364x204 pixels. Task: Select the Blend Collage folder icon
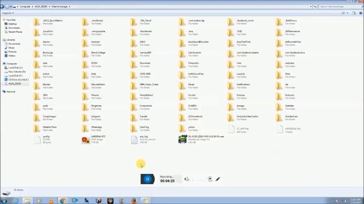[85, 54]
